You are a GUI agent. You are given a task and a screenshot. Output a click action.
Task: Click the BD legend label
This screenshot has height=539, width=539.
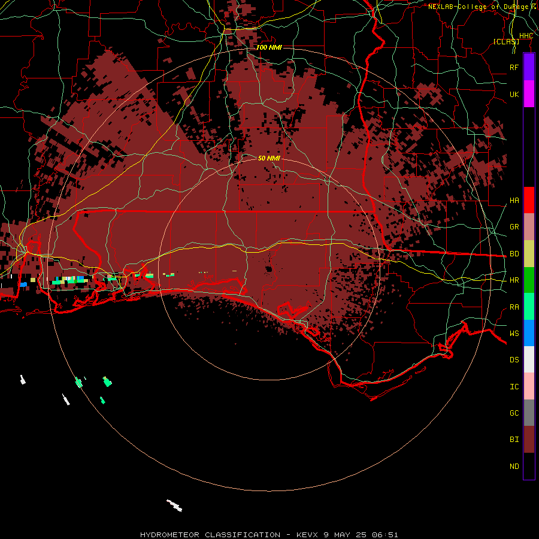tap(514, 254)
